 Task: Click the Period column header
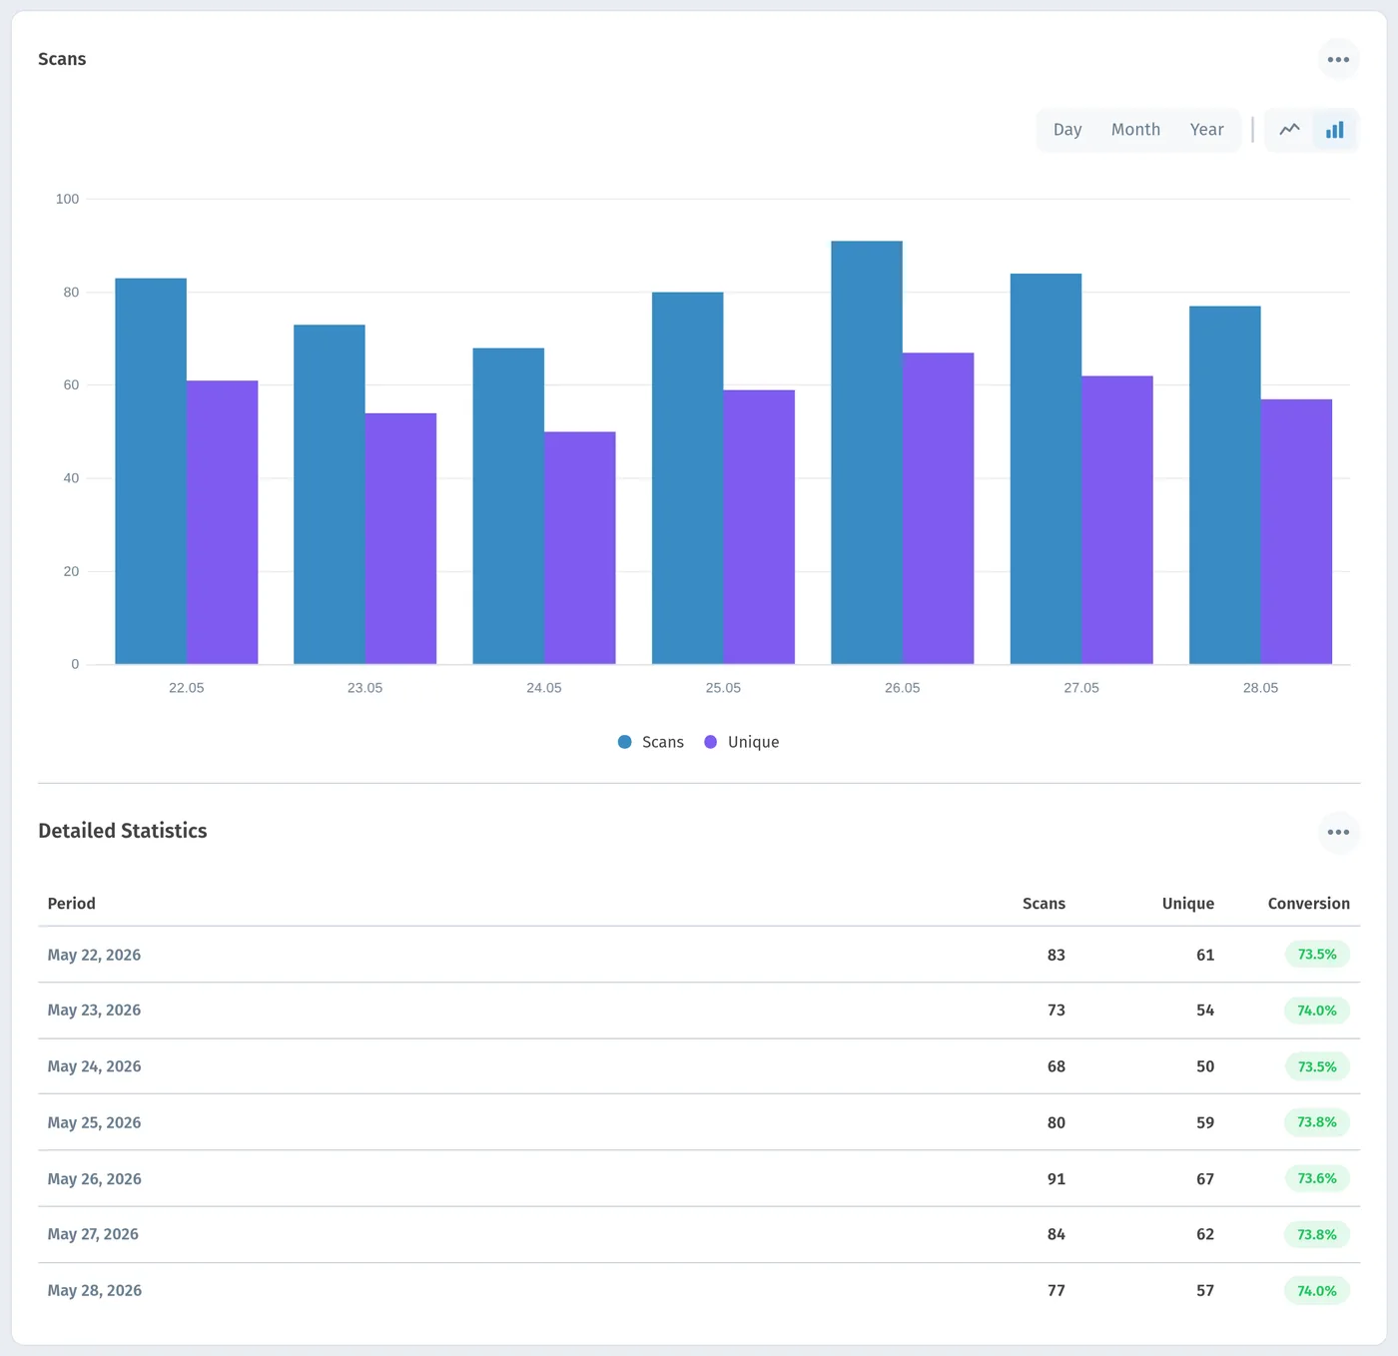(x=72, y=904)
